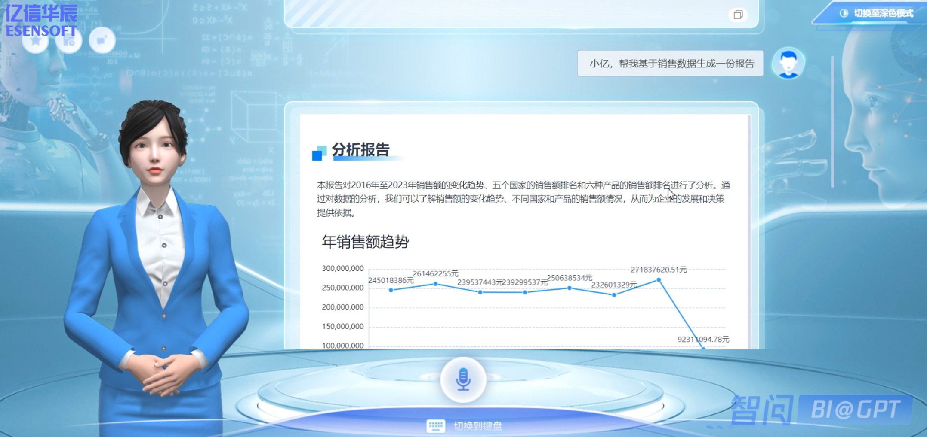This screenshot has height=437, width=927.
Task: Open the favorites star icon
Action: tap(35, 41)
